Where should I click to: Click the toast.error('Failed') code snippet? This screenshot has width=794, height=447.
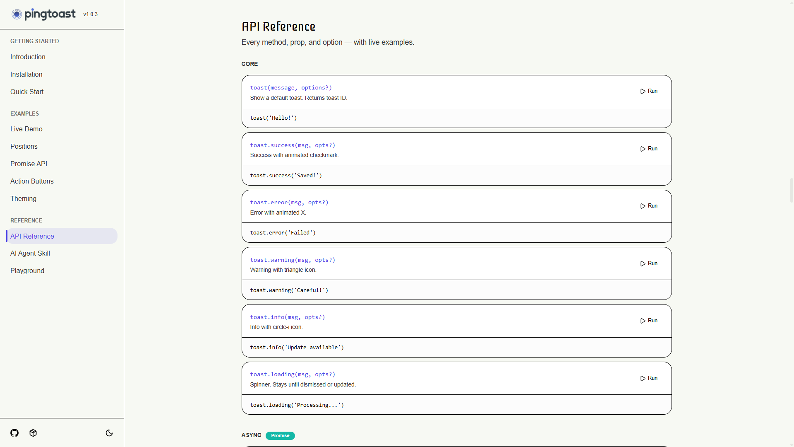pos(283,233)
